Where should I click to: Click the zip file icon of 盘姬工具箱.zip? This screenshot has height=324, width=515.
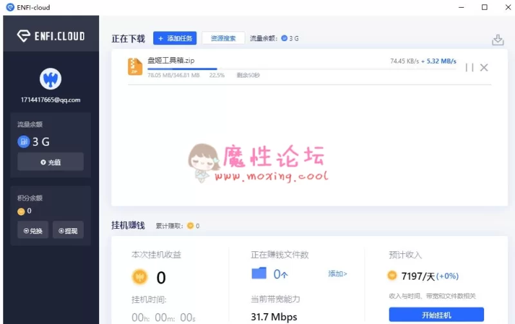(135, 67)
